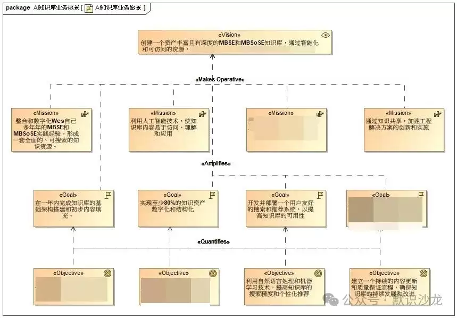457x318 pixels.
Task: Select the «Quantifies» relationship label
Action: (x=214, y=242)
